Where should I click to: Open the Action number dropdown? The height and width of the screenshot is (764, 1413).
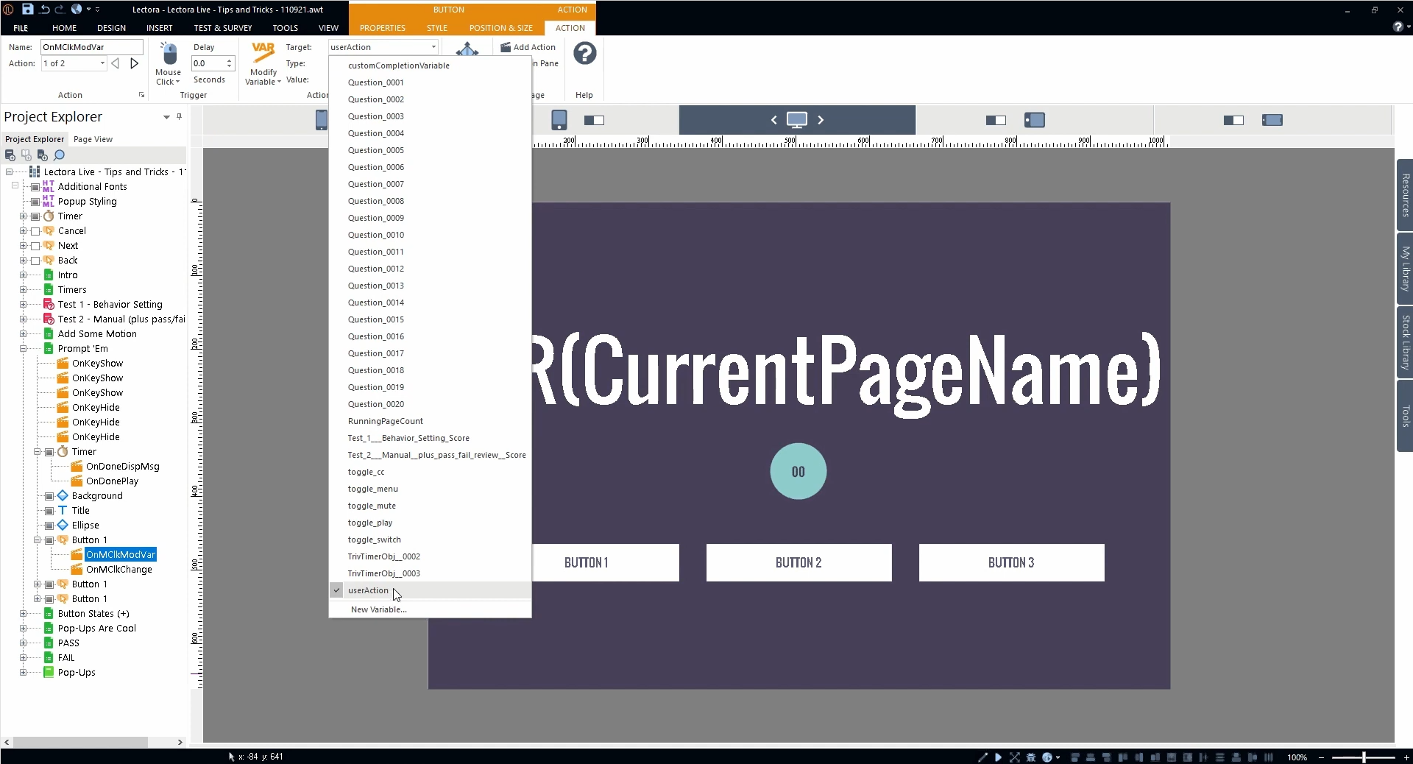point(102,63)
